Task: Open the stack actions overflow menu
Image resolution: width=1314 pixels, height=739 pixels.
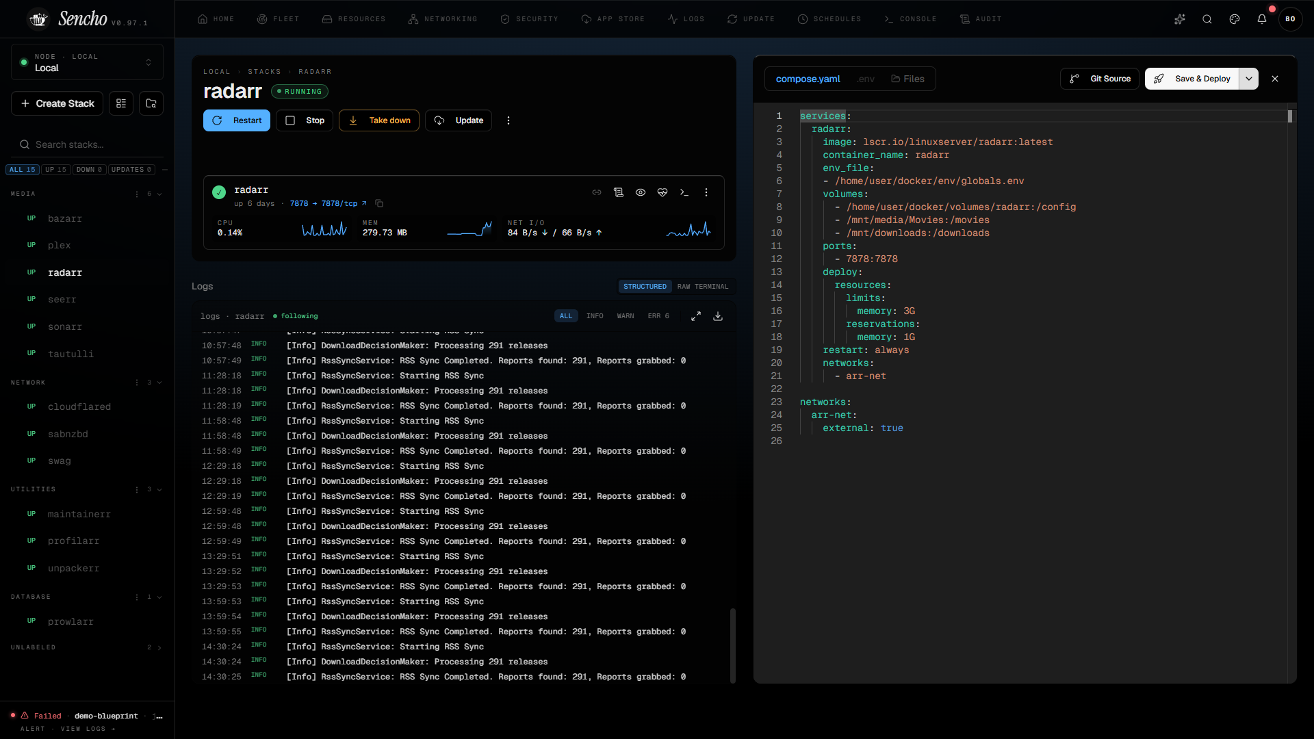Action: (x=508, y=120)
